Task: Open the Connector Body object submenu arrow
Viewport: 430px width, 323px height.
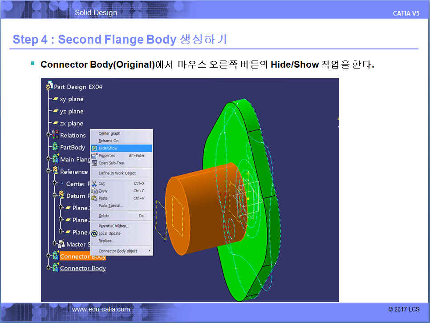Action: (149, 251)
